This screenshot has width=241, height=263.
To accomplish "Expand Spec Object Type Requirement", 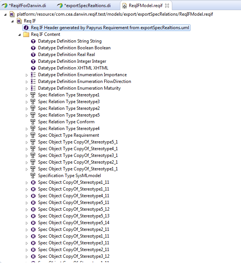I will (x=27, y=136).
